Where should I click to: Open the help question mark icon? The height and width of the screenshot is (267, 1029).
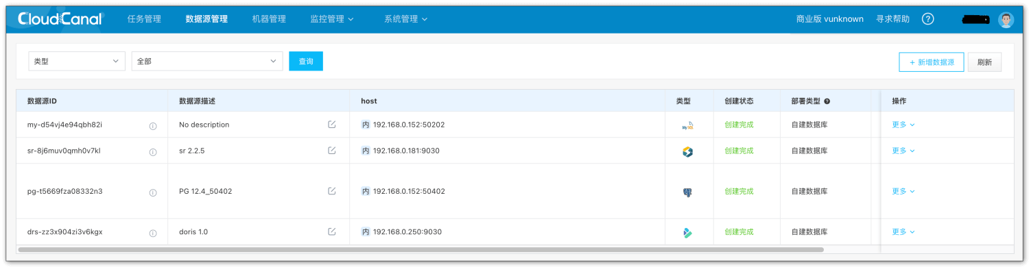[928, 19]
